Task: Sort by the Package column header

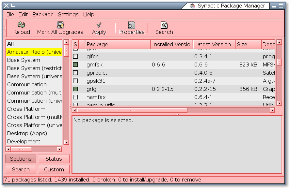Action: [118, 44]
